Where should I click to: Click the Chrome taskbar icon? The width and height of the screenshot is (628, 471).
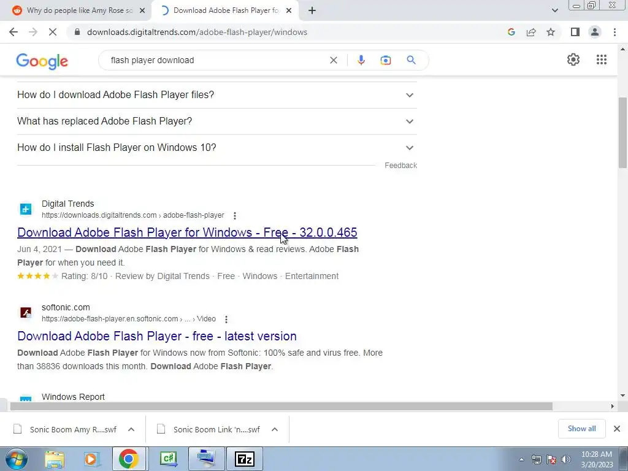129,459
